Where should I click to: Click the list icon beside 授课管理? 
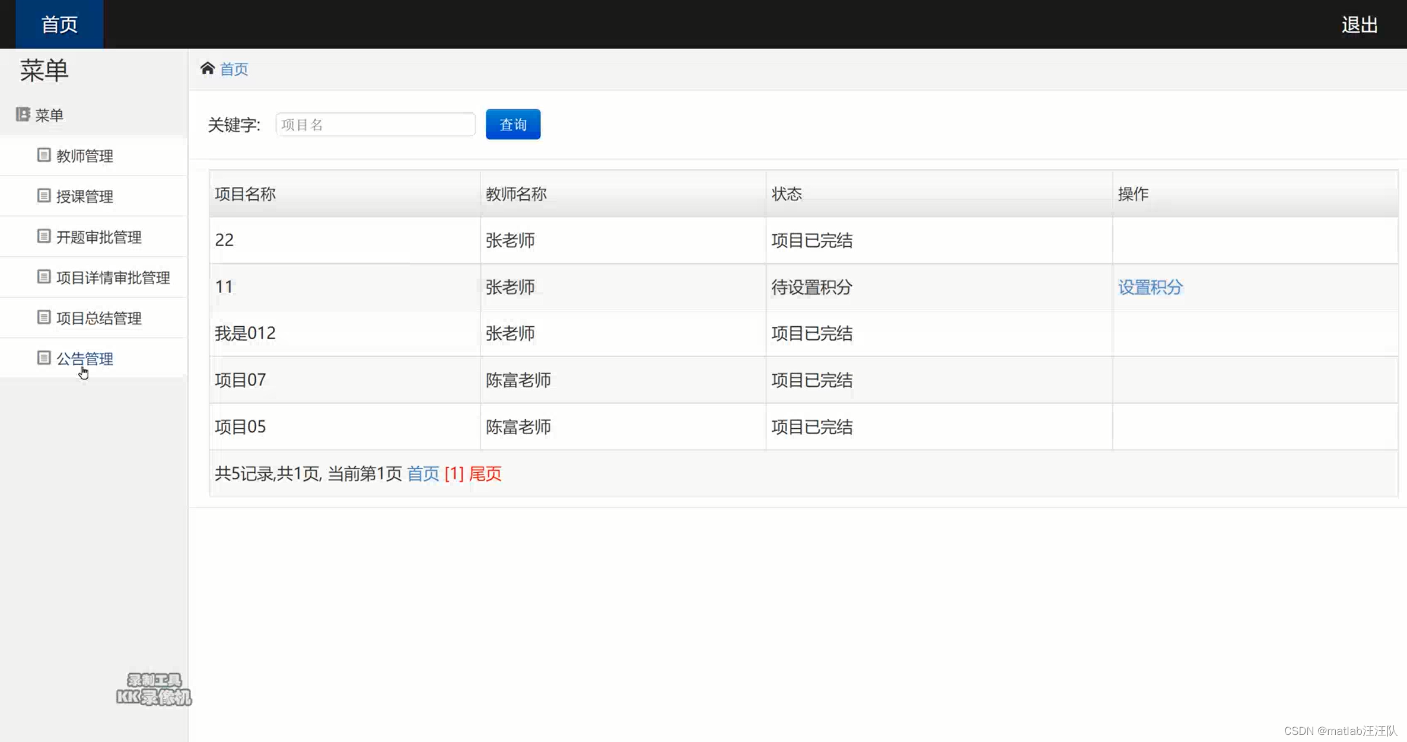click(43, 196)
